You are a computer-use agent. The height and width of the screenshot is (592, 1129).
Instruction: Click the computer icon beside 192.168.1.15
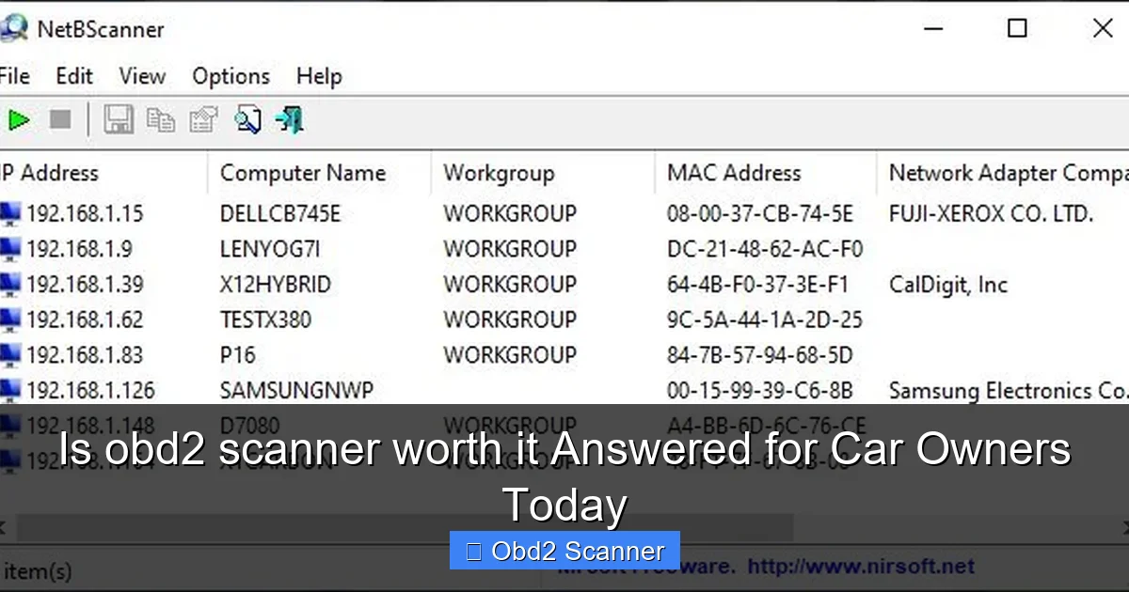pos(8,213)
